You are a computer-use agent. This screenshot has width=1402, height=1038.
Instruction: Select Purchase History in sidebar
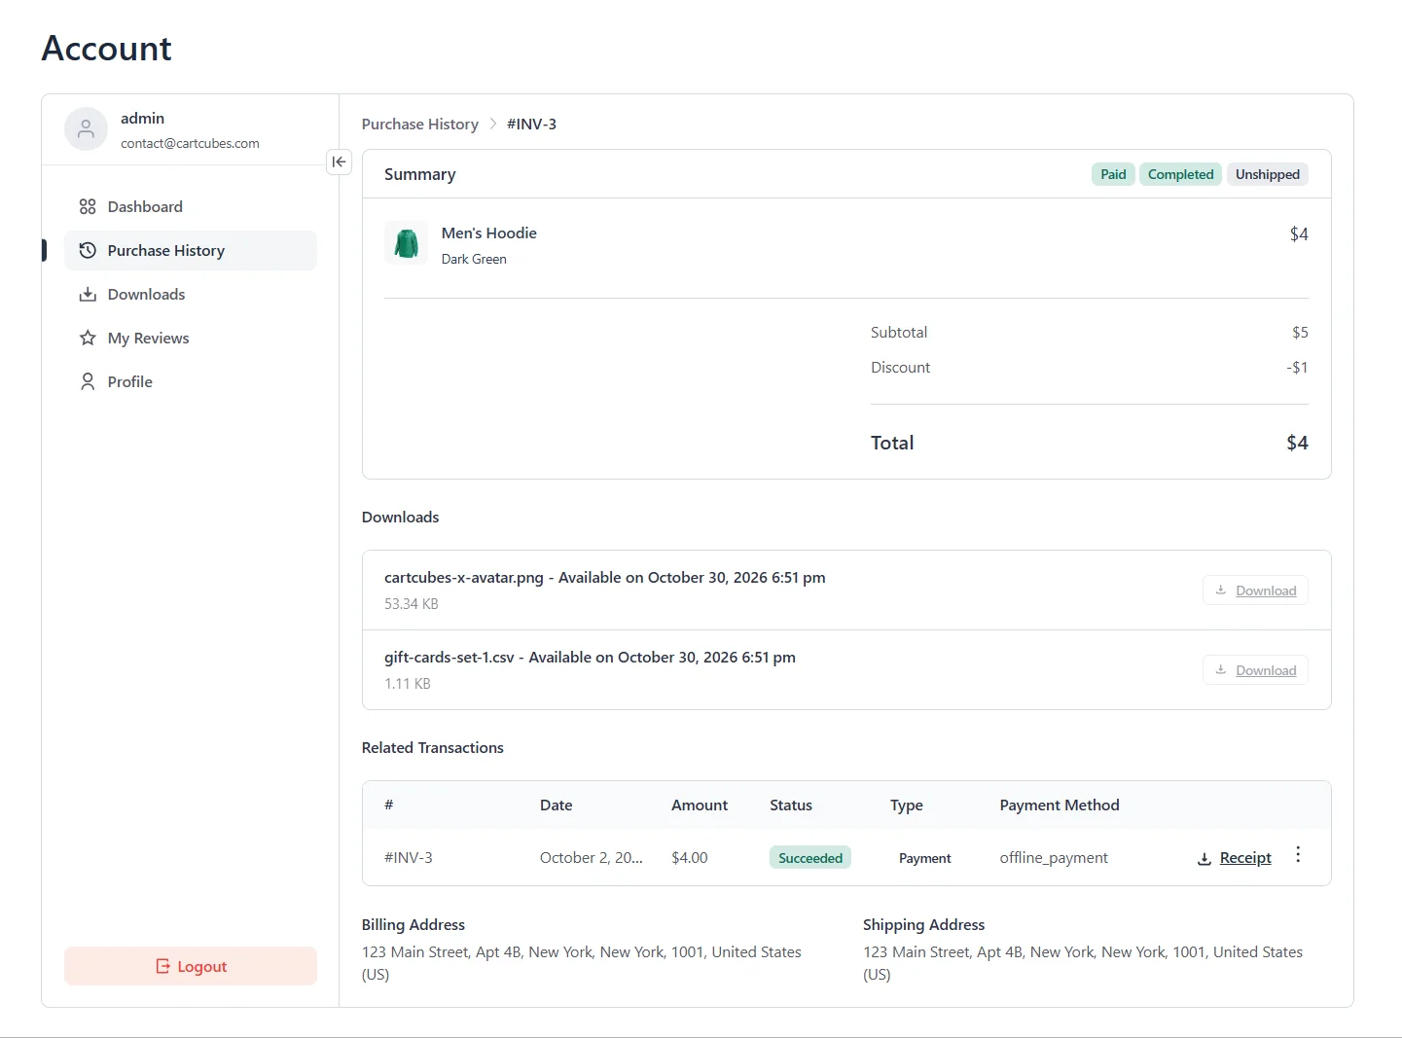tap(191, 250)
